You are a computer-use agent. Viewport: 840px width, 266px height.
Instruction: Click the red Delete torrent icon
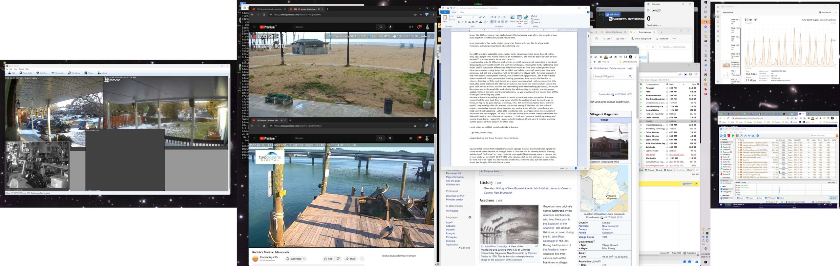[729, 136]
